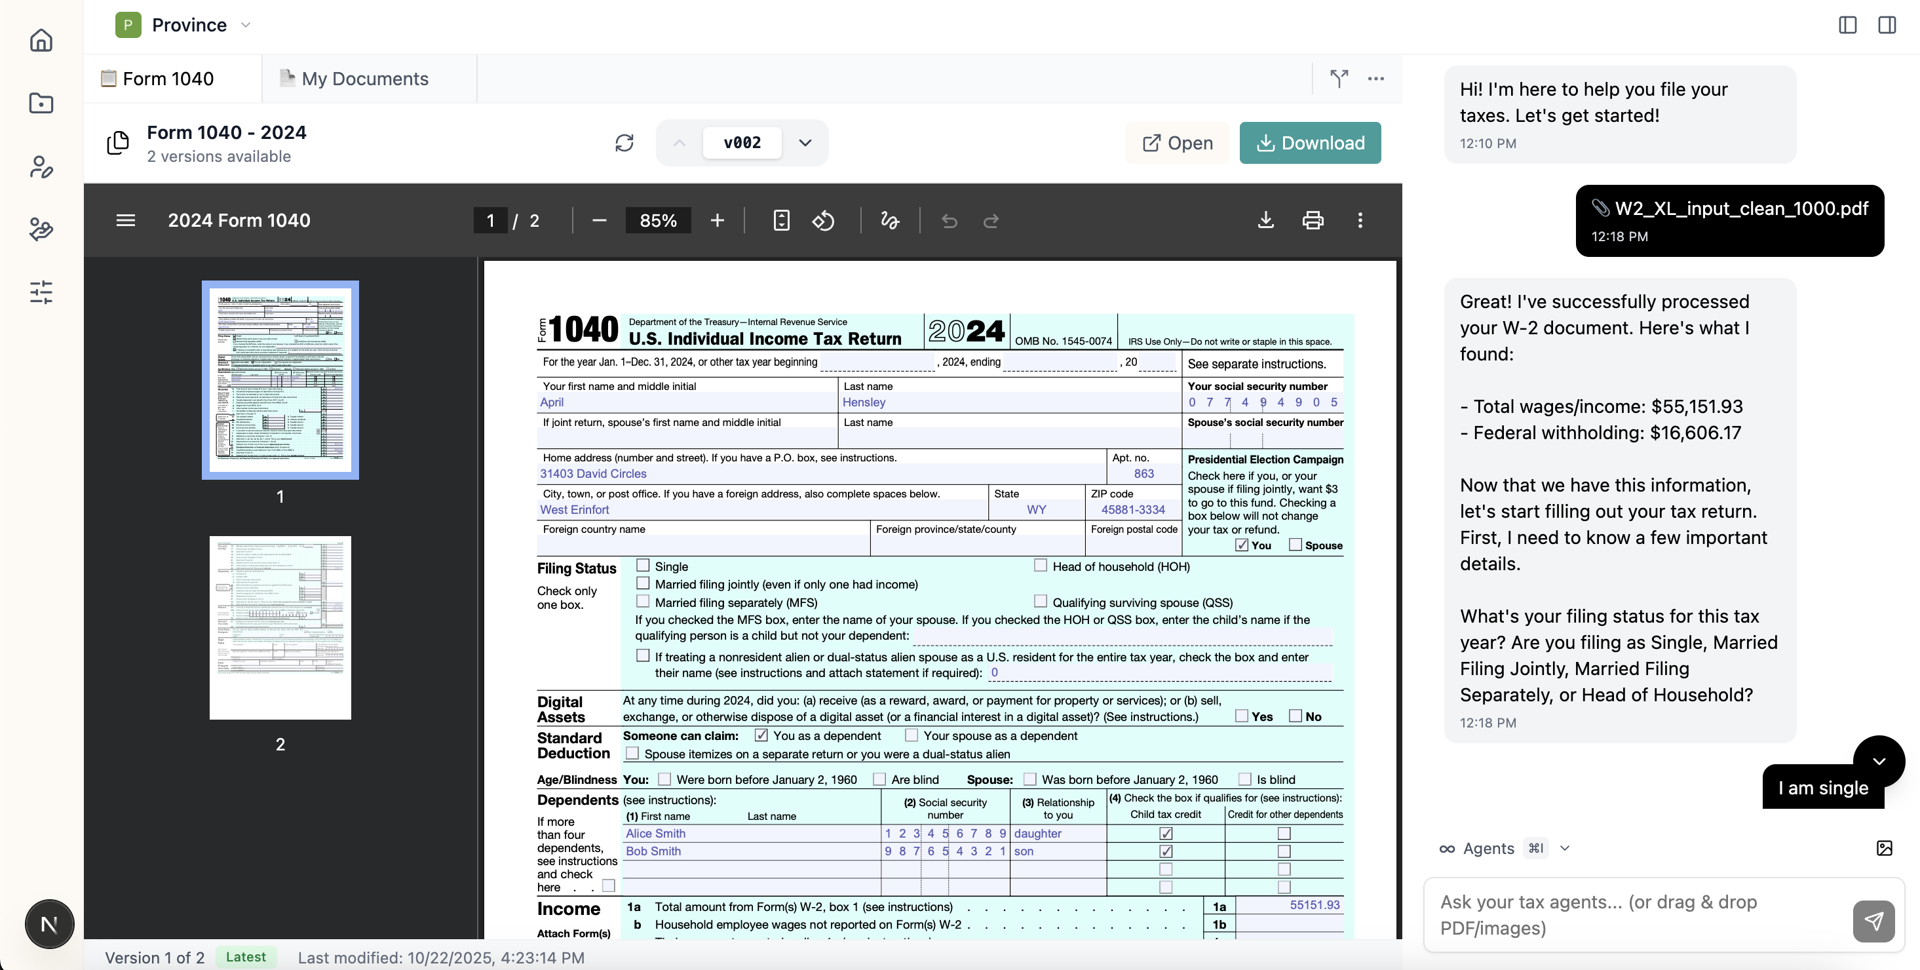This screenshot has width=1920, height=970.
Task: Expand the v002 version dropdown
Action: (805, 142)
